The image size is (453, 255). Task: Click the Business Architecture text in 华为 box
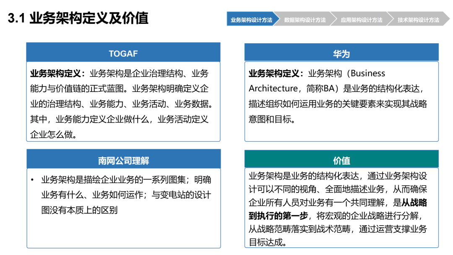[x=317, y=81]
